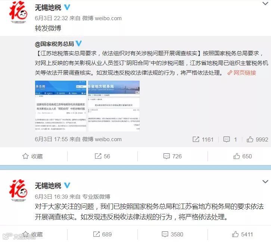Toggle 收藏 star on the first post
Image resolution: width=271 pixels, height=242 pixels.
(32, 156)
